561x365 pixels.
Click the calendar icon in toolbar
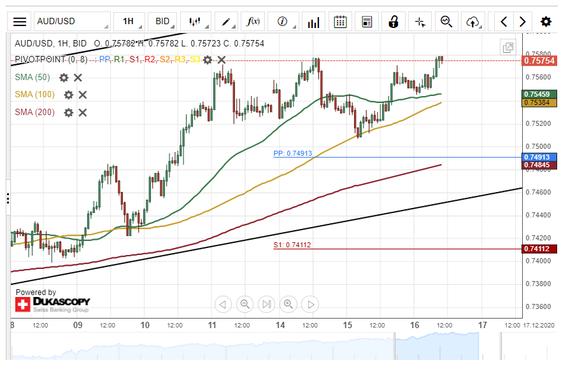tap(340, 22)
